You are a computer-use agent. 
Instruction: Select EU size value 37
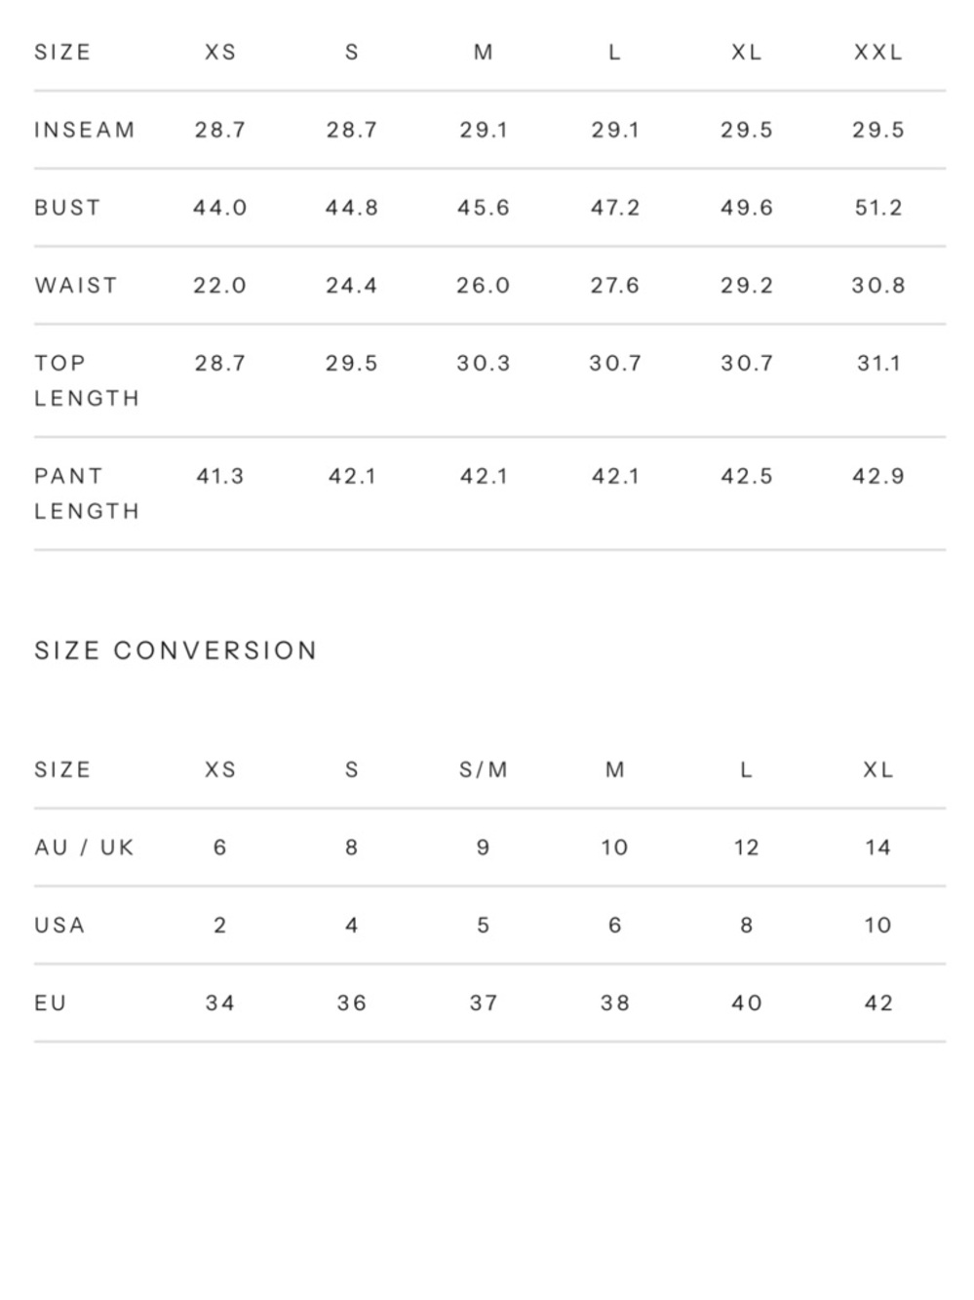coord(484,1004)
